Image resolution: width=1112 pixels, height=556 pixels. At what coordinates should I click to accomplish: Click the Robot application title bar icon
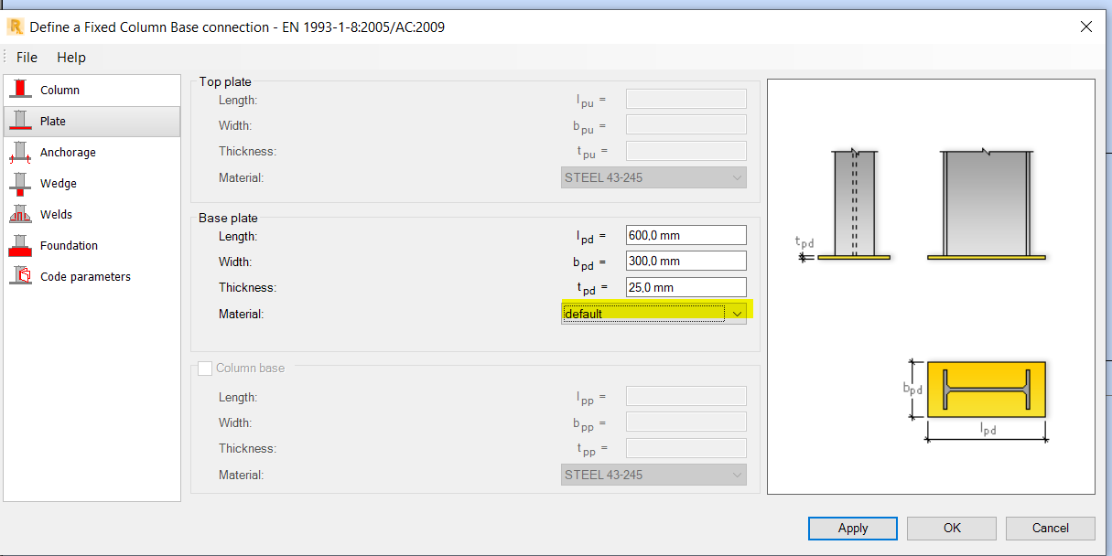15,27
